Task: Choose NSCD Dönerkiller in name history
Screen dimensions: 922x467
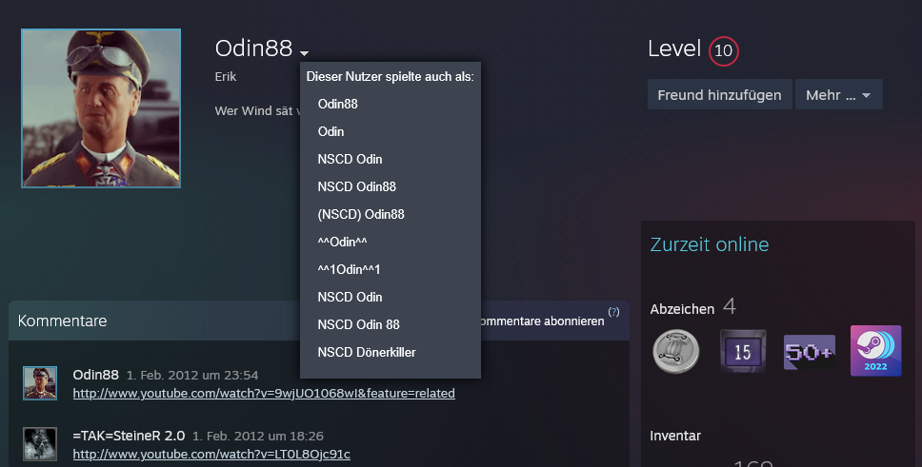Action: tap(367, 352)
